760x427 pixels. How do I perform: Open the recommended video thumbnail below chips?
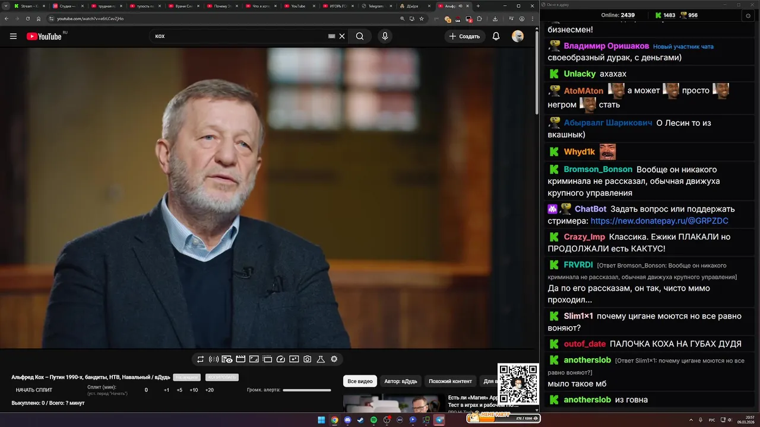[x=394, y=402]
